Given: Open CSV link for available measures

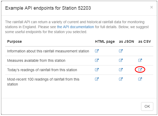Looking at the screenshot, I should point(140,60).
